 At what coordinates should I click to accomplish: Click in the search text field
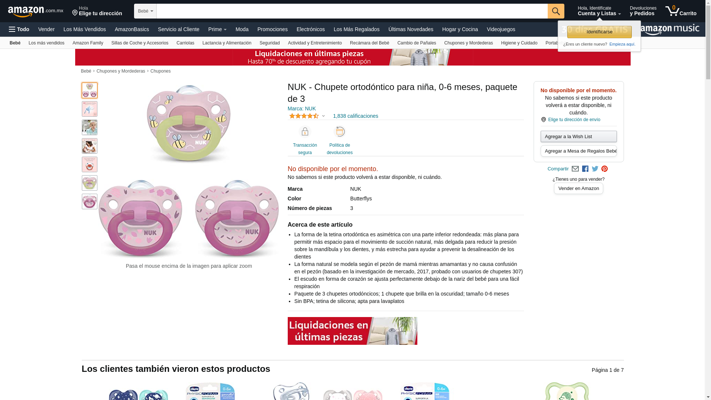pyautogui.click(x=352, y=11)
